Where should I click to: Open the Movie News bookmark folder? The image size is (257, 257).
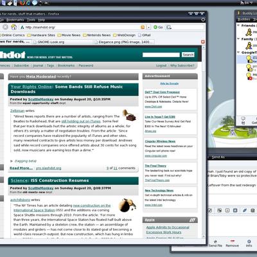coord(69,35)
